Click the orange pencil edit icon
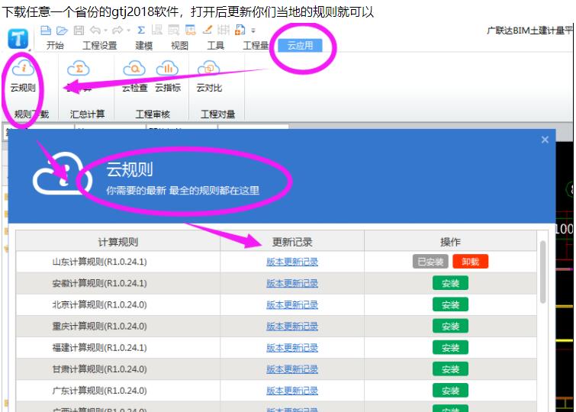 pyautogui.click(x=208, y=30)
